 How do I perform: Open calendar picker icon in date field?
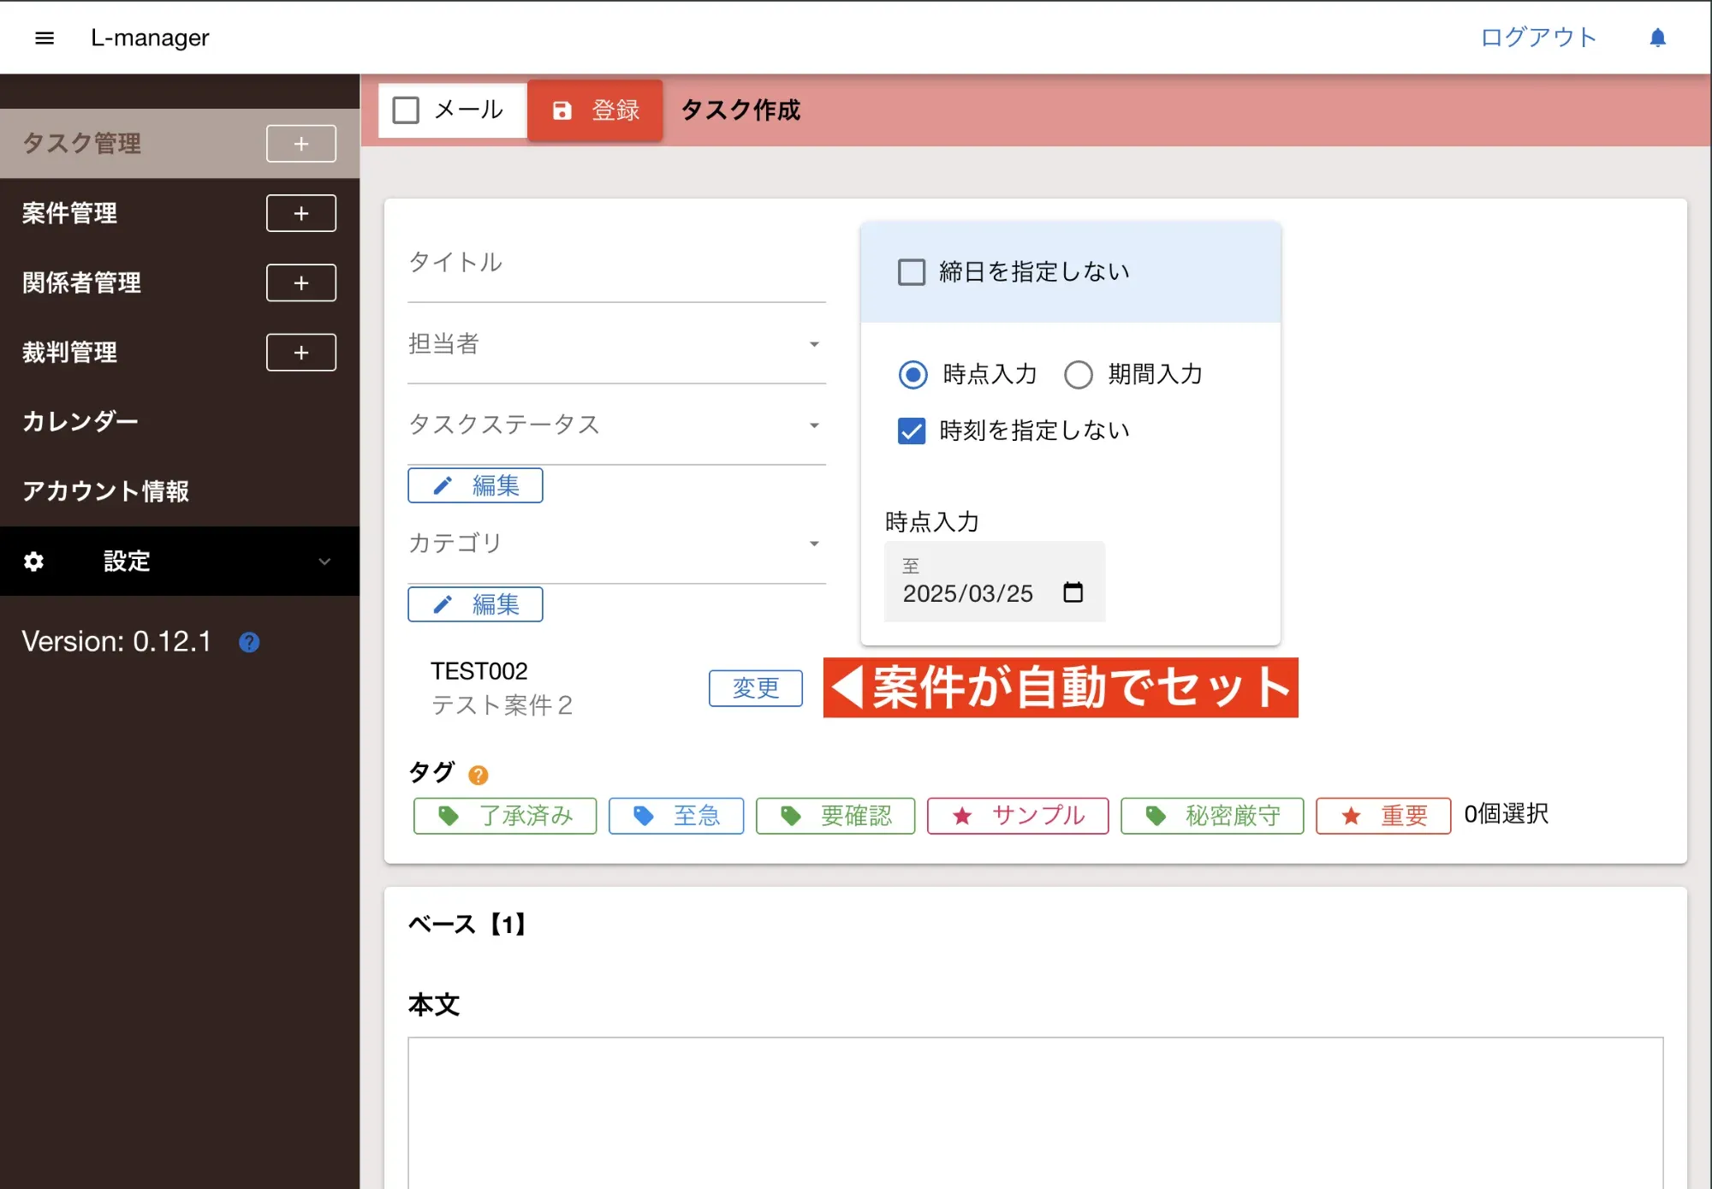pos(1073,592)
